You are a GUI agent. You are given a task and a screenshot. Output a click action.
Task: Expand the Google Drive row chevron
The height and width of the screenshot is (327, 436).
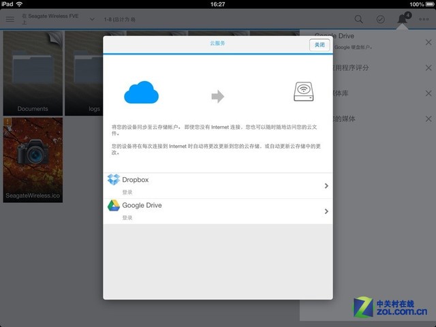pos(326,211)
